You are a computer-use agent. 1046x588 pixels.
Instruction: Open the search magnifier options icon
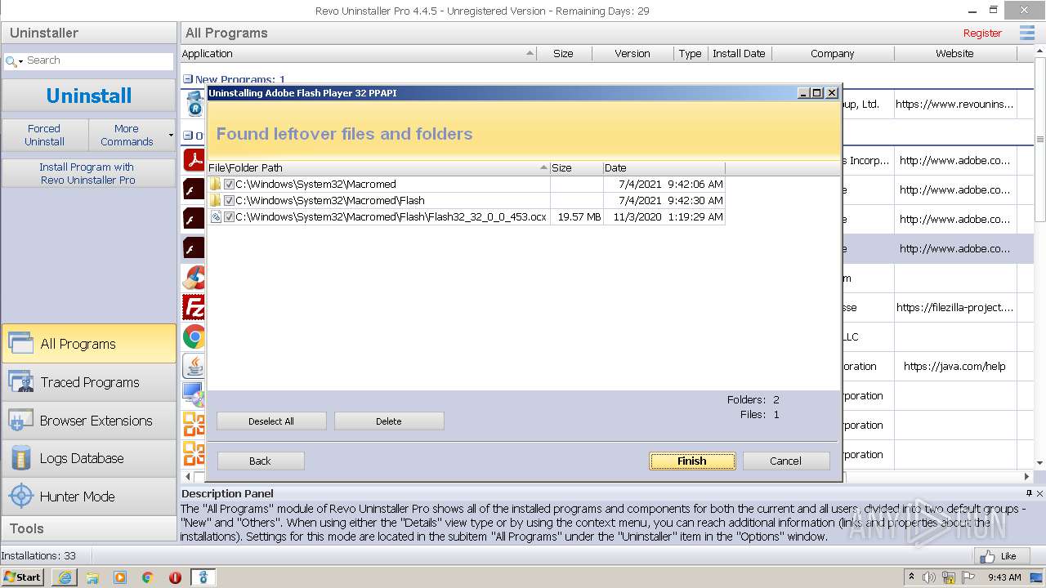pyautogui.click(x=13, y=61)
